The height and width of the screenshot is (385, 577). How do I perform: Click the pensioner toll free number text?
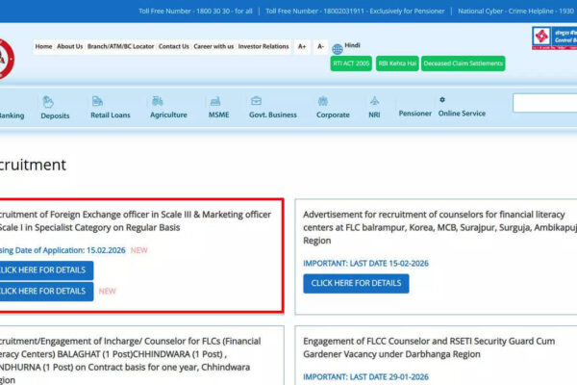pos(355,11)
